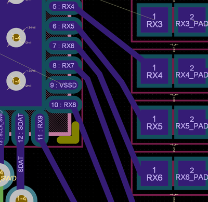208x202 pixels.
Task: Click the SDAT trace below pad 12
Action: click(20, 164)
